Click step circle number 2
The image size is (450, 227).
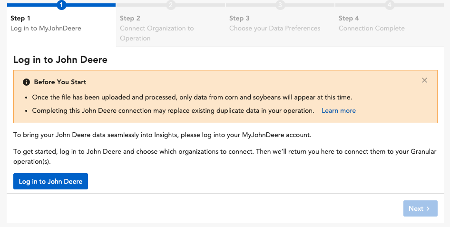tap(171, 5)
